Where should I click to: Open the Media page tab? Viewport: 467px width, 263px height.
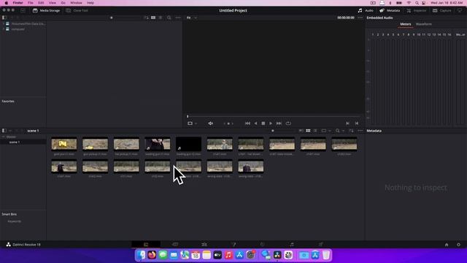tap(146, 245)
